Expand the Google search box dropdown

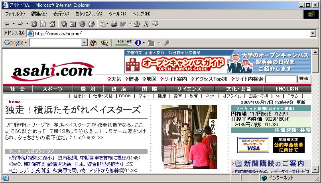(85, 43)
